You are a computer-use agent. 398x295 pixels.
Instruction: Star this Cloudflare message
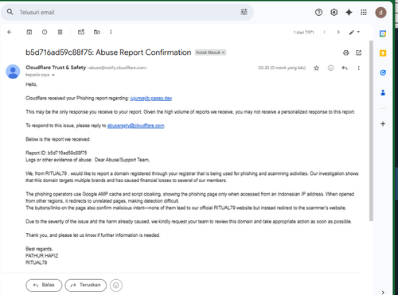coord(316,68)
